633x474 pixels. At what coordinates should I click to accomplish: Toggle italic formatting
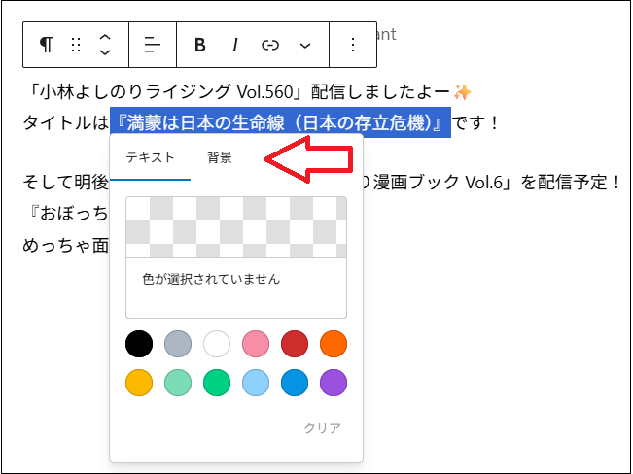tap(234, 45)
